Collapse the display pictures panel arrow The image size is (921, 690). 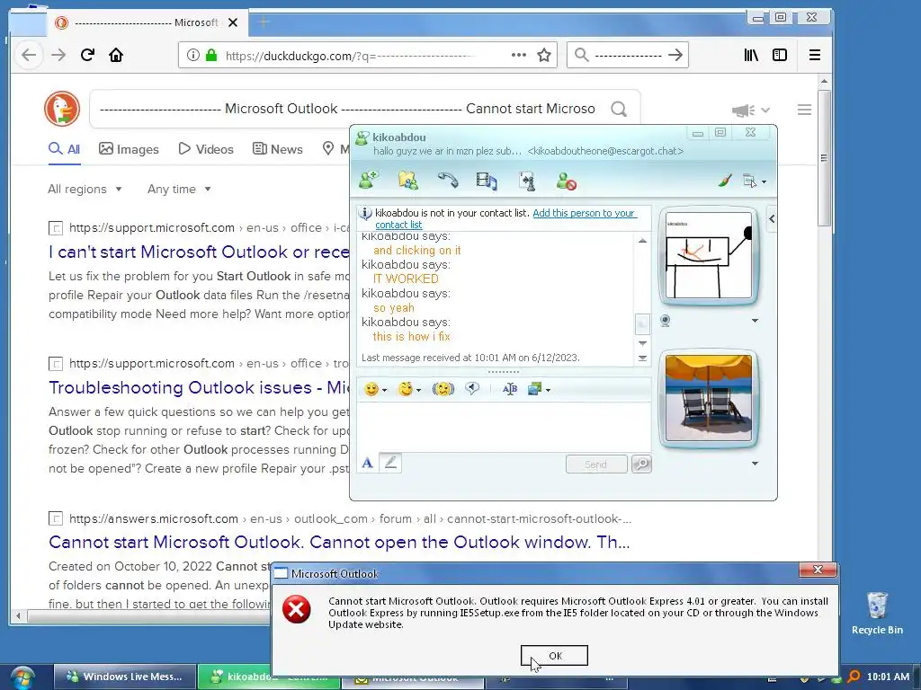[x=771, y=219]
